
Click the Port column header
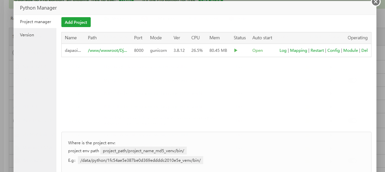[x=138, y=38]
